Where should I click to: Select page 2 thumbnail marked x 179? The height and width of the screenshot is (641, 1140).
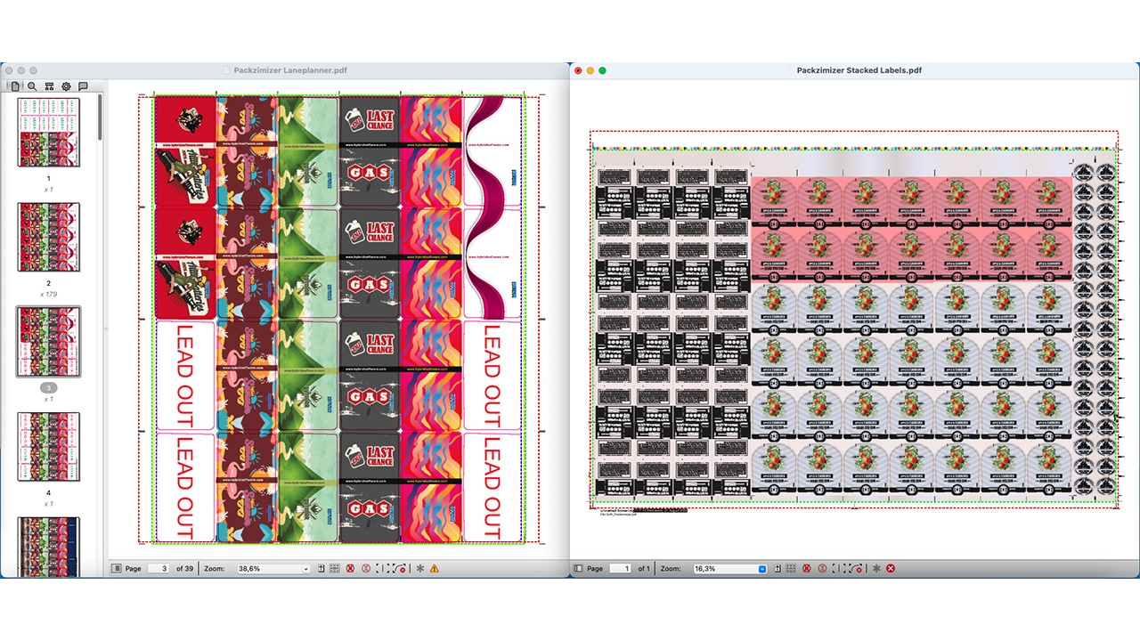[x=49, y=237]
